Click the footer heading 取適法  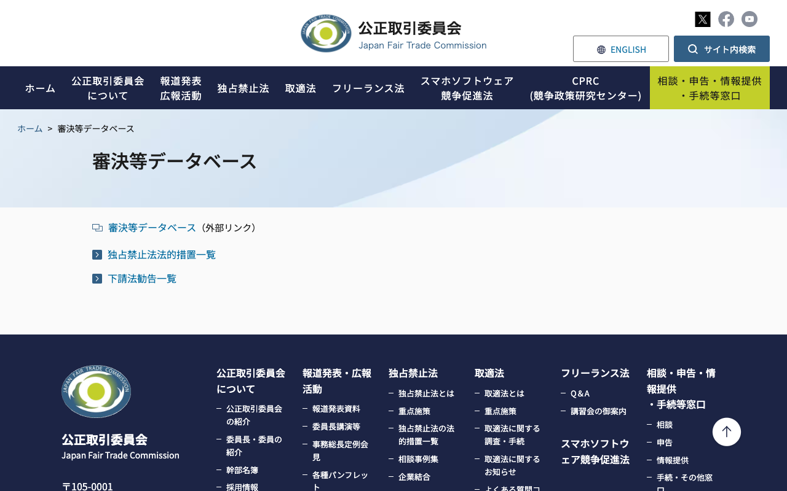pyautogui.click(x=489, y=373)
